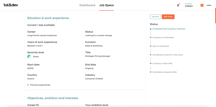216x107 pixels.
Task: Click the Ask more button
Action: pos(168,17)
